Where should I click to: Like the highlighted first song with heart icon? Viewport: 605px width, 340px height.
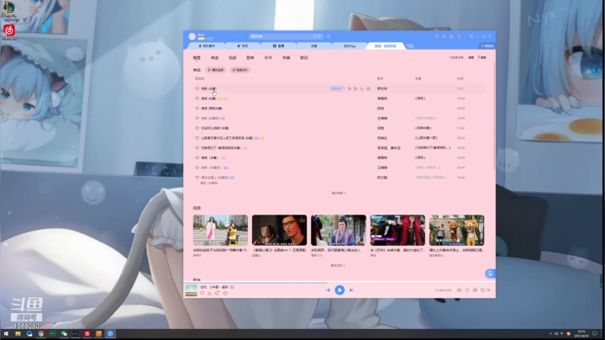tap(197, 88)
